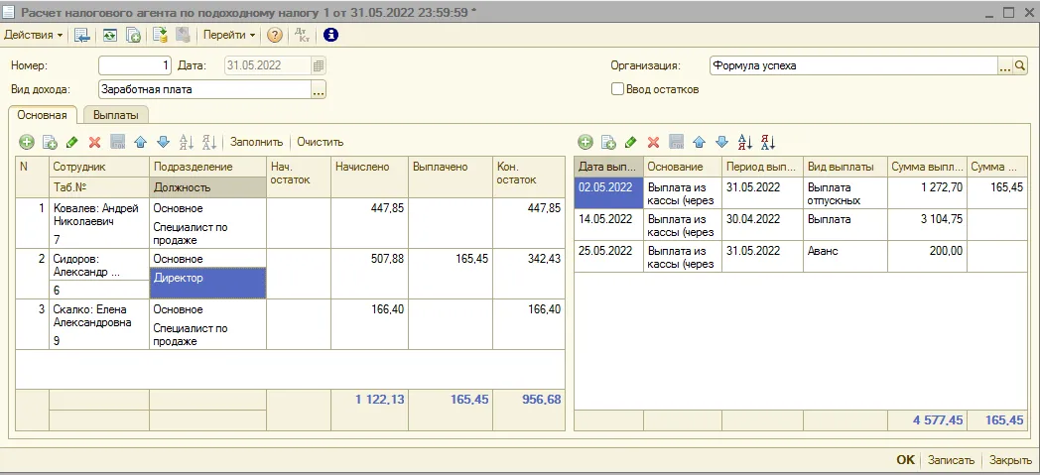This screenshot has width=1040, height=475.
Task: Switch to the Основная tab
Action: tap(43, 115)
